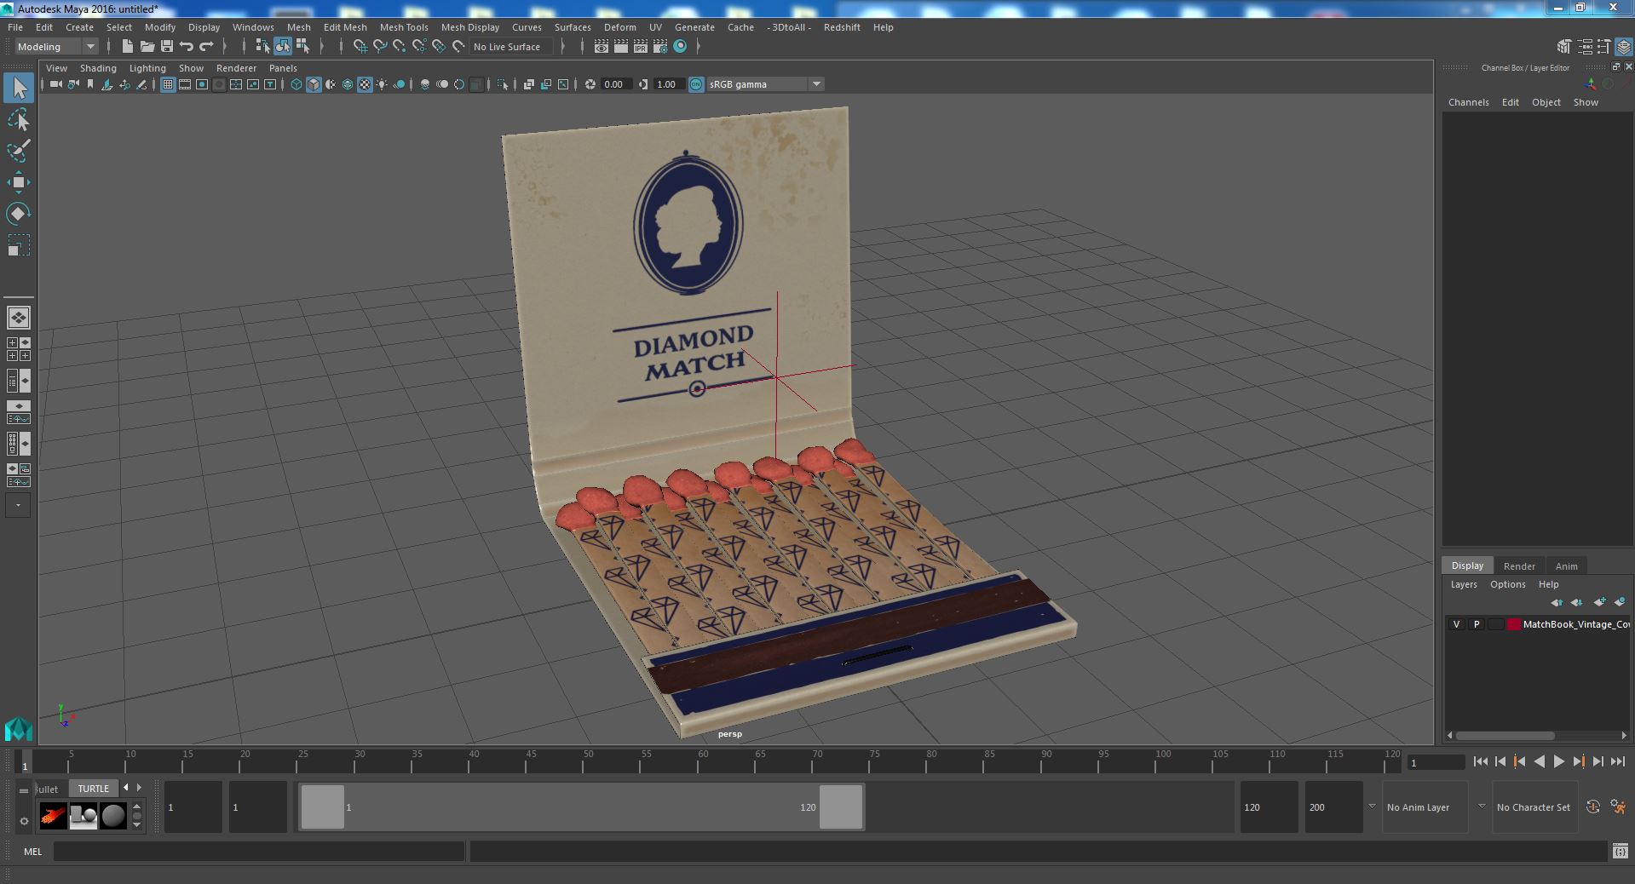Click MatchBook layer color swatch
The height and width of the screenshot is (884, 1635).
tap(1514, 624)
